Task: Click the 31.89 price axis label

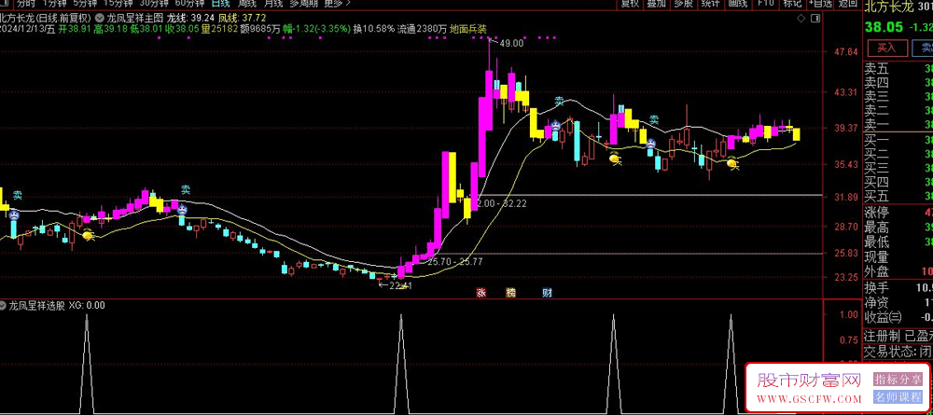Action: [845, 197]
